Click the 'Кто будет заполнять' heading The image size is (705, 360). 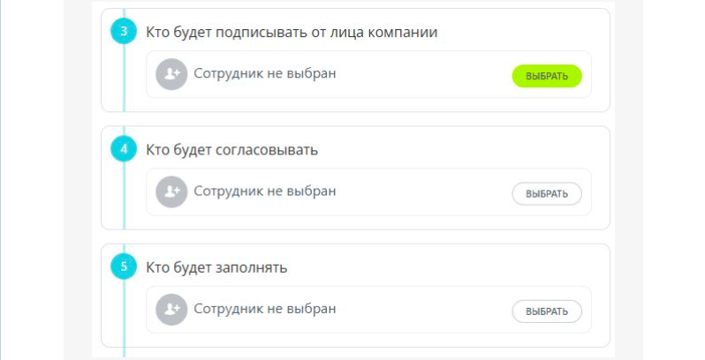(216, 267)
